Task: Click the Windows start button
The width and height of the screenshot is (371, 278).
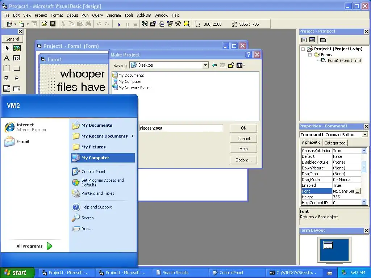Action: (x=17, y=273)
